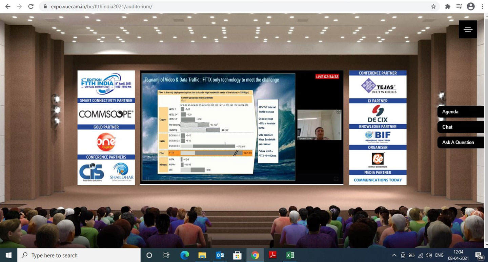The height and width of the screenshot is (262, 488).
Task: Click the Meet Now camera tray icon
Action: tap(403, 255)
